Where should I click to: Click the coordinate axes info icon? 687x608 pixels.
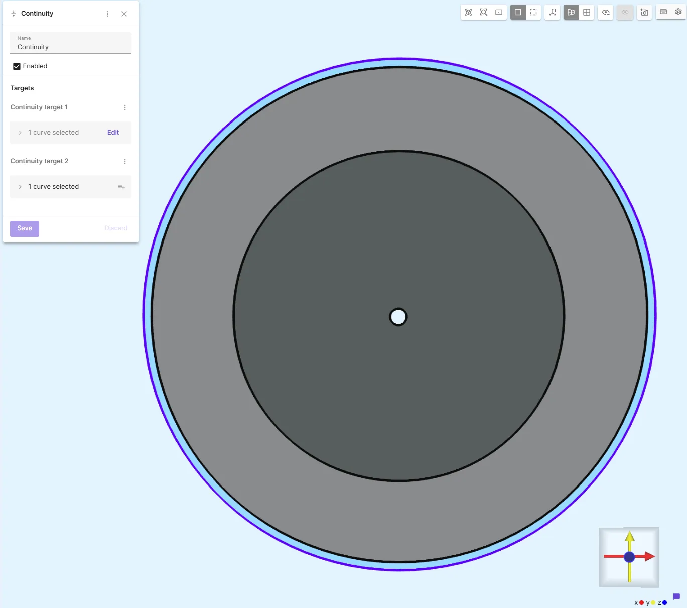[553, 12]
